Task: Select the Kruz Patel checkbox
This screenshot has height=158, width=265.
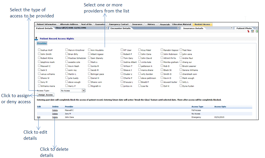Action: click(139, 50)
